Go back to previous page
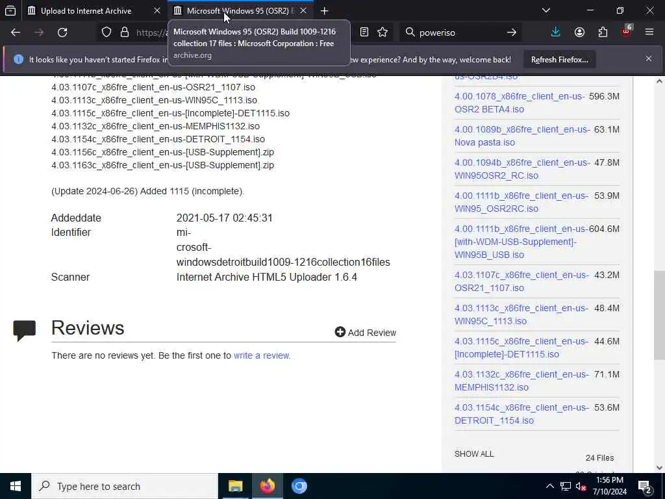 16,32
